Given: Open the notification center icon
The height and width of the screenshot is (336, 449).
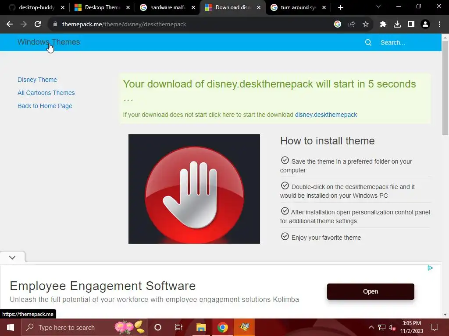Looking at the screenshot, I should point(435,327).
